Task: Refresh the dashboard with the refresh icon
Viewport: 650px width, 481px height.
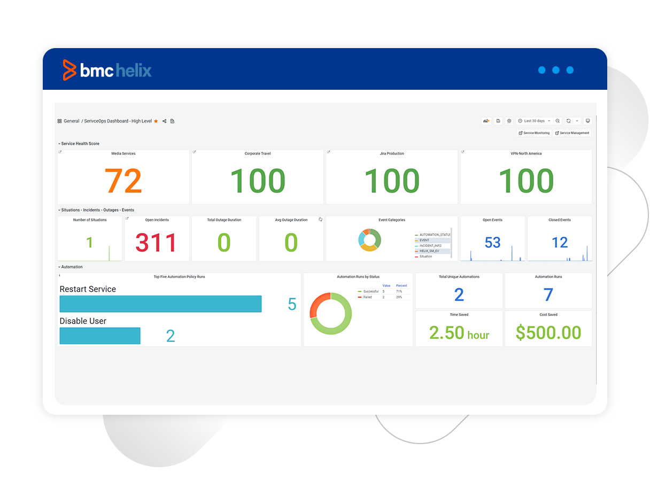Action: tap(569, 121)
